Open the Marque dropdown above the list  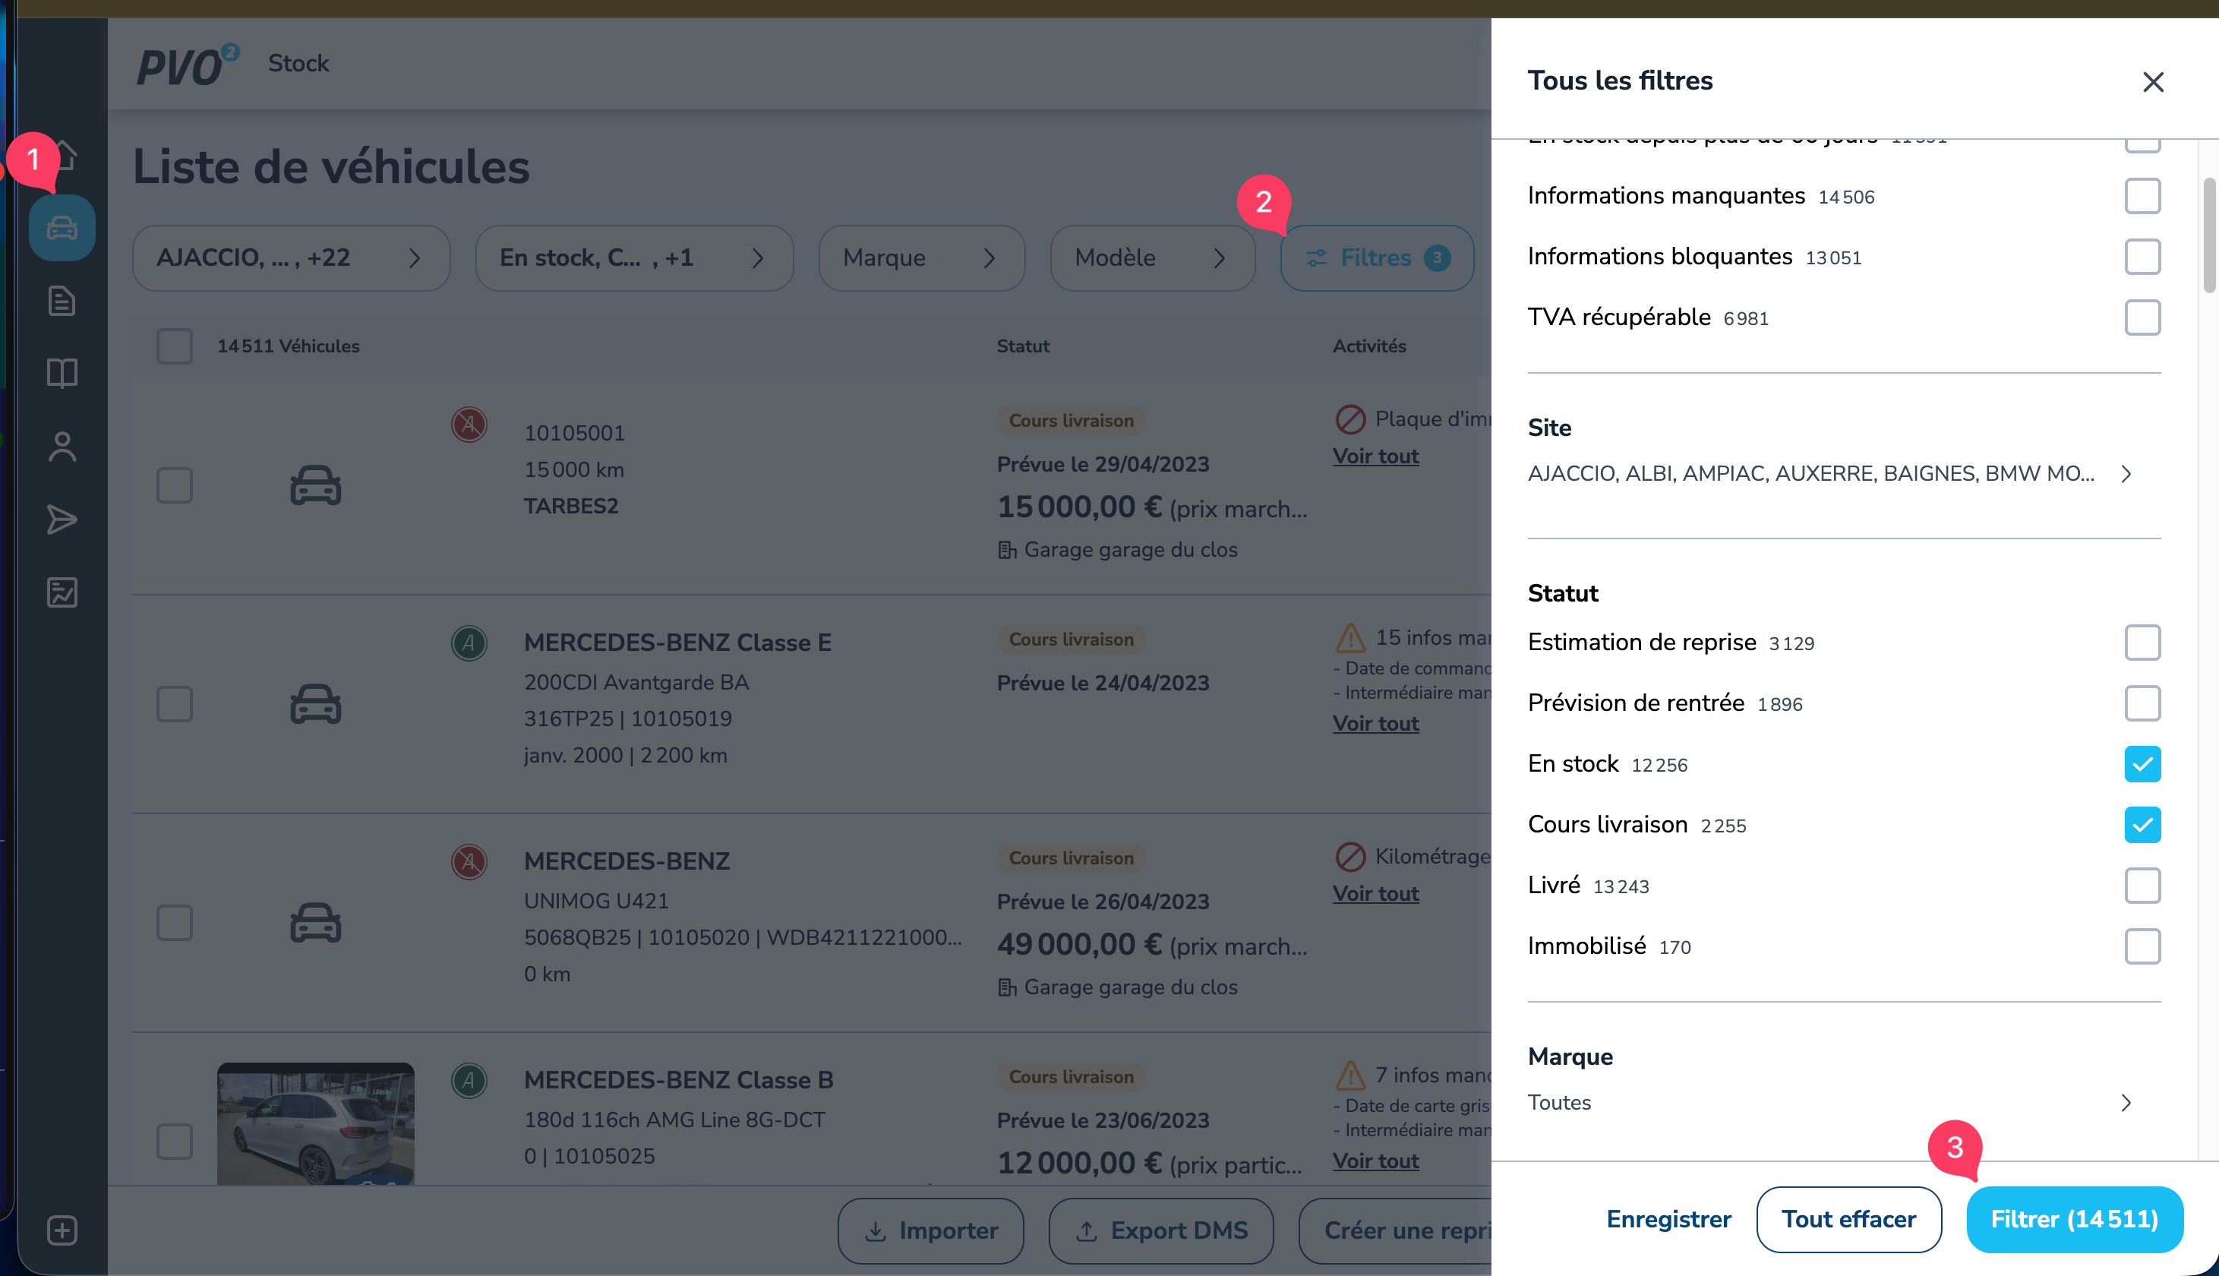[x=922, y=257]
